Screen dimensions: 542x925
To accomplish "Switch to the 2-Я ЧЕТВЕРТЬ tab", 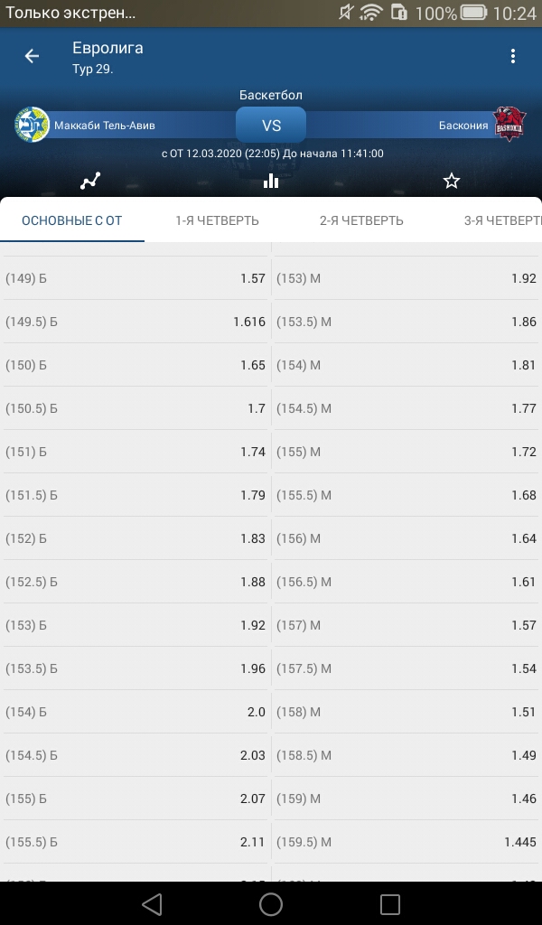I will (x=361, y=220).
